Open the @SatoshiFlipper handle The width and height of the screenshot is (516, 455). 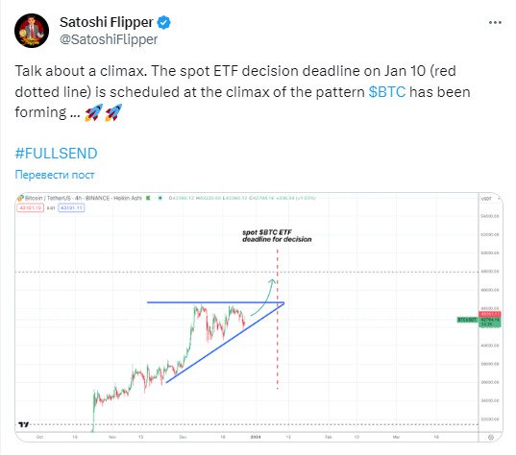coord(109,39)
